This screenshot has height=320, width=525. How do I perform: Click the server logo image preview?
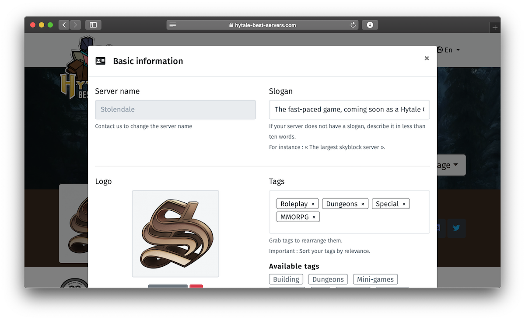[x=175, y=233]
